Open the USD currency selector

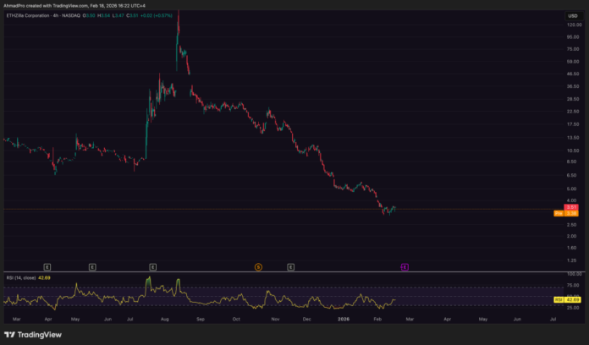coord(571,15)
